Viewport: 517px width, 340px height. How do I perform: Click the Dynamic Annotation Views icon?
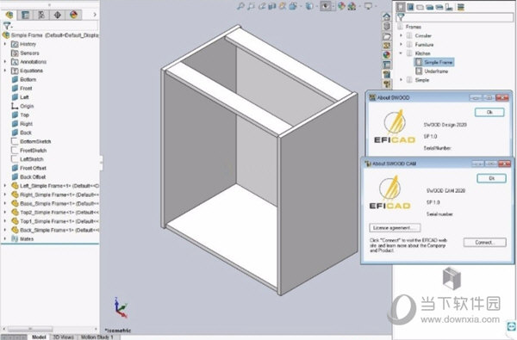pyautogui.click(x=283, y=6)
